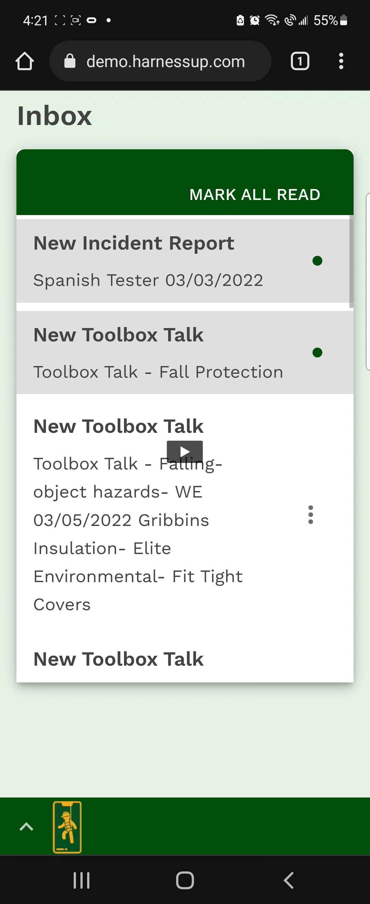Toggle unread dot on Incident Report
This screenshot has height=904, width=370.
click(317, 261)
